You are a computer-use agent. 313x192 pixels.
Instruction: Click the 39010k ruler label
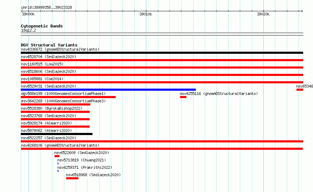pos(146,14)
